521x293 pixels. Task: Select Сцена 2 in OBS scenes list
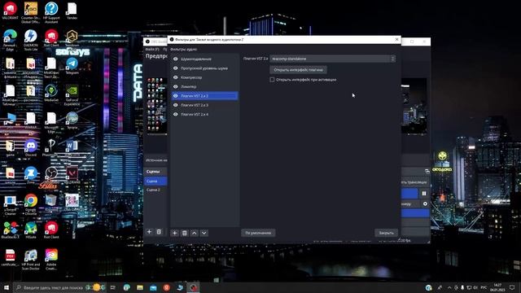(x=155, y=190)
